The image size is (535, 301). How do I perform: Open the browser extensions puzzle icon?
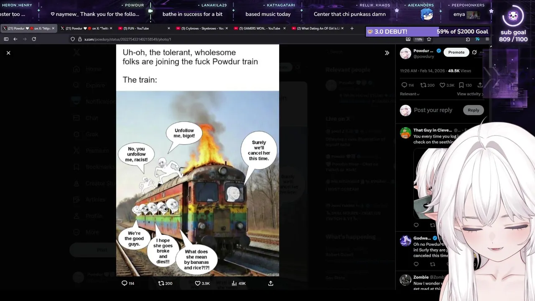pos(468,39)
